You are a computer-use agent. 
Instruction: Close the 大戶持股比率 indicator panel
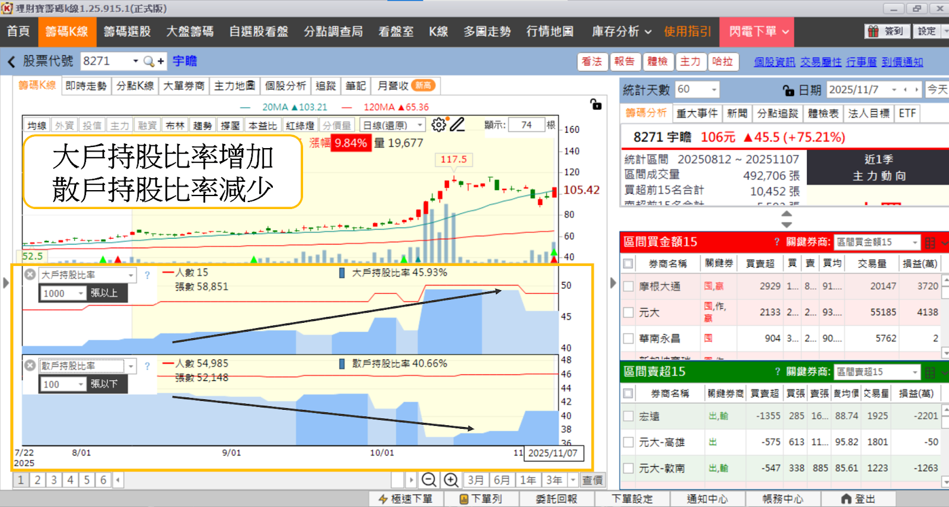[x=30, y=274]
